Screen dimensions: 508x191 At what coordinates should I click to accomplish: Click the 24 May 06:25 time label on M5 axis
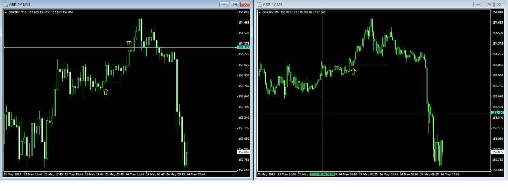click(429, 174)
